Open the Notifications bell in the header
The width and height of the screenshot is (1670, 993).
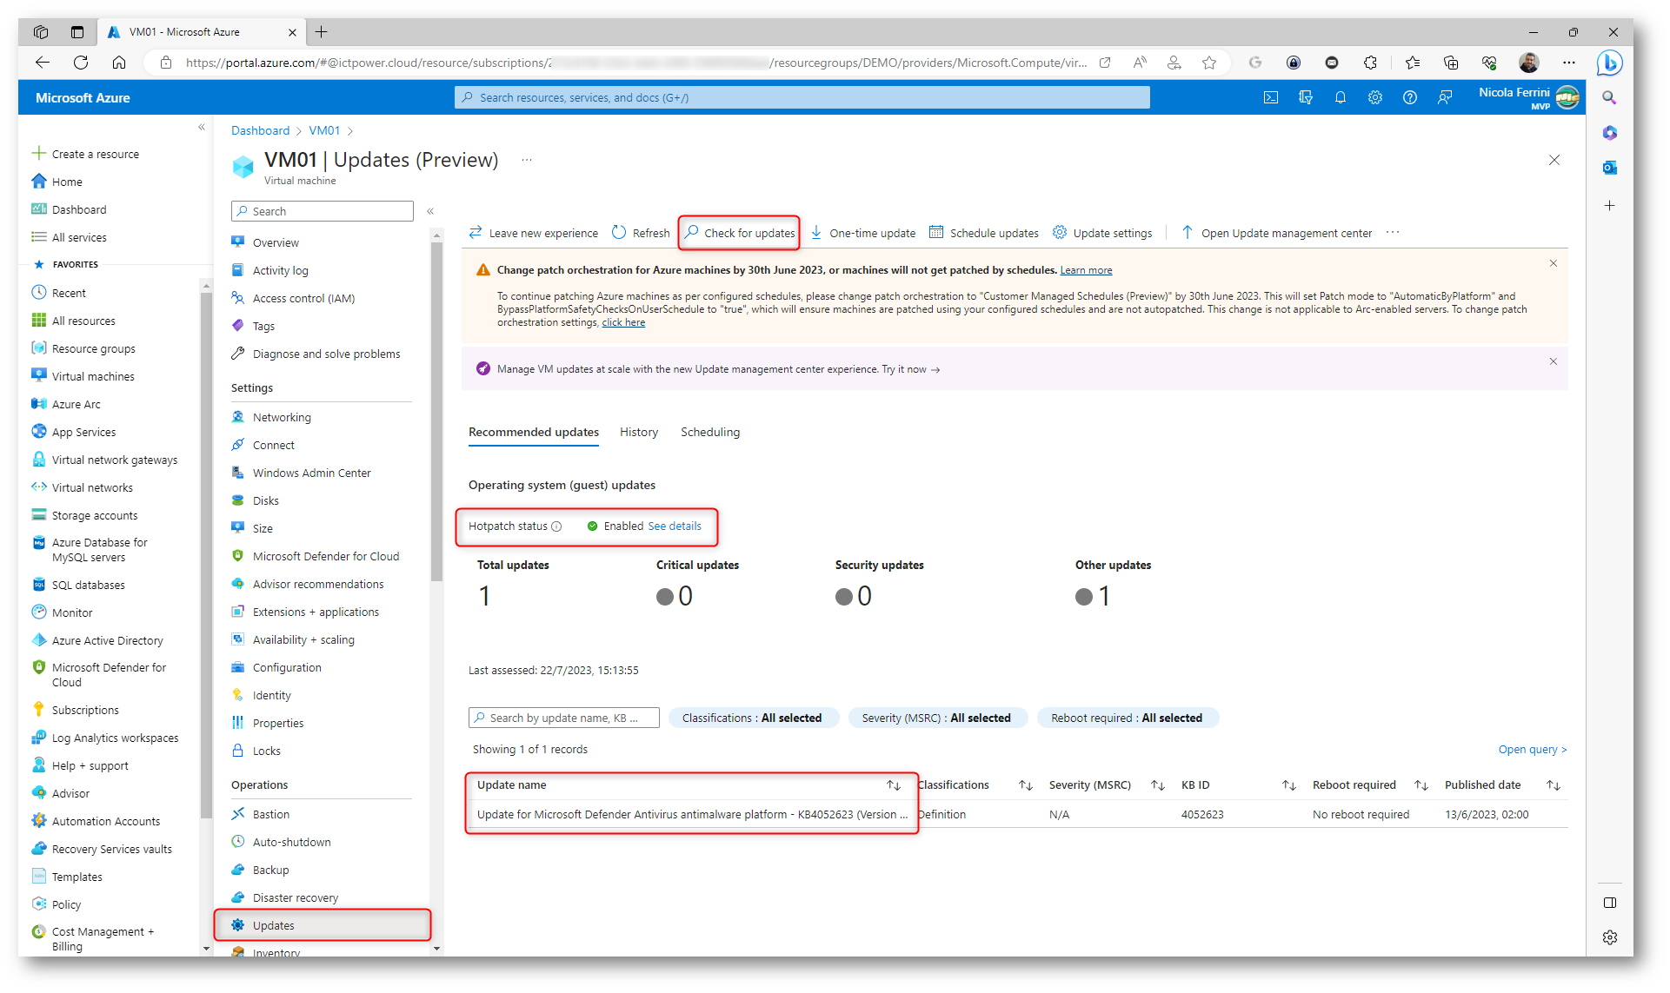[x=1341, y=98]
